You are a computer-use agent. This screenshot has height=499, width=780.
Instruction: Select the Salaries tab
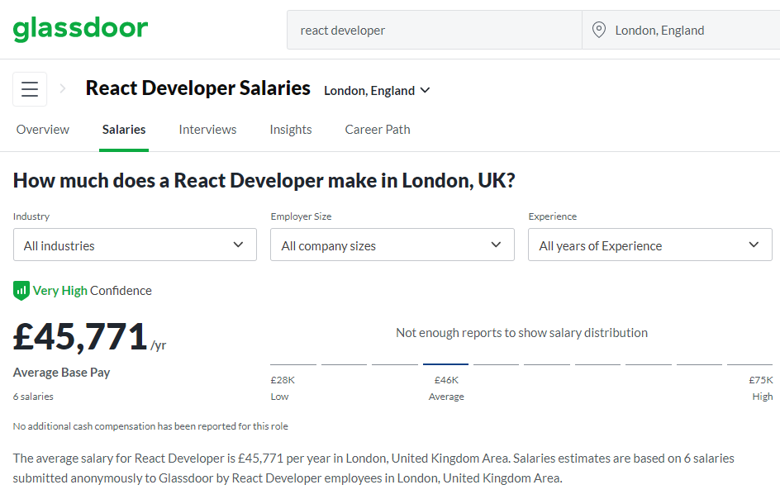tap(124, 130)
